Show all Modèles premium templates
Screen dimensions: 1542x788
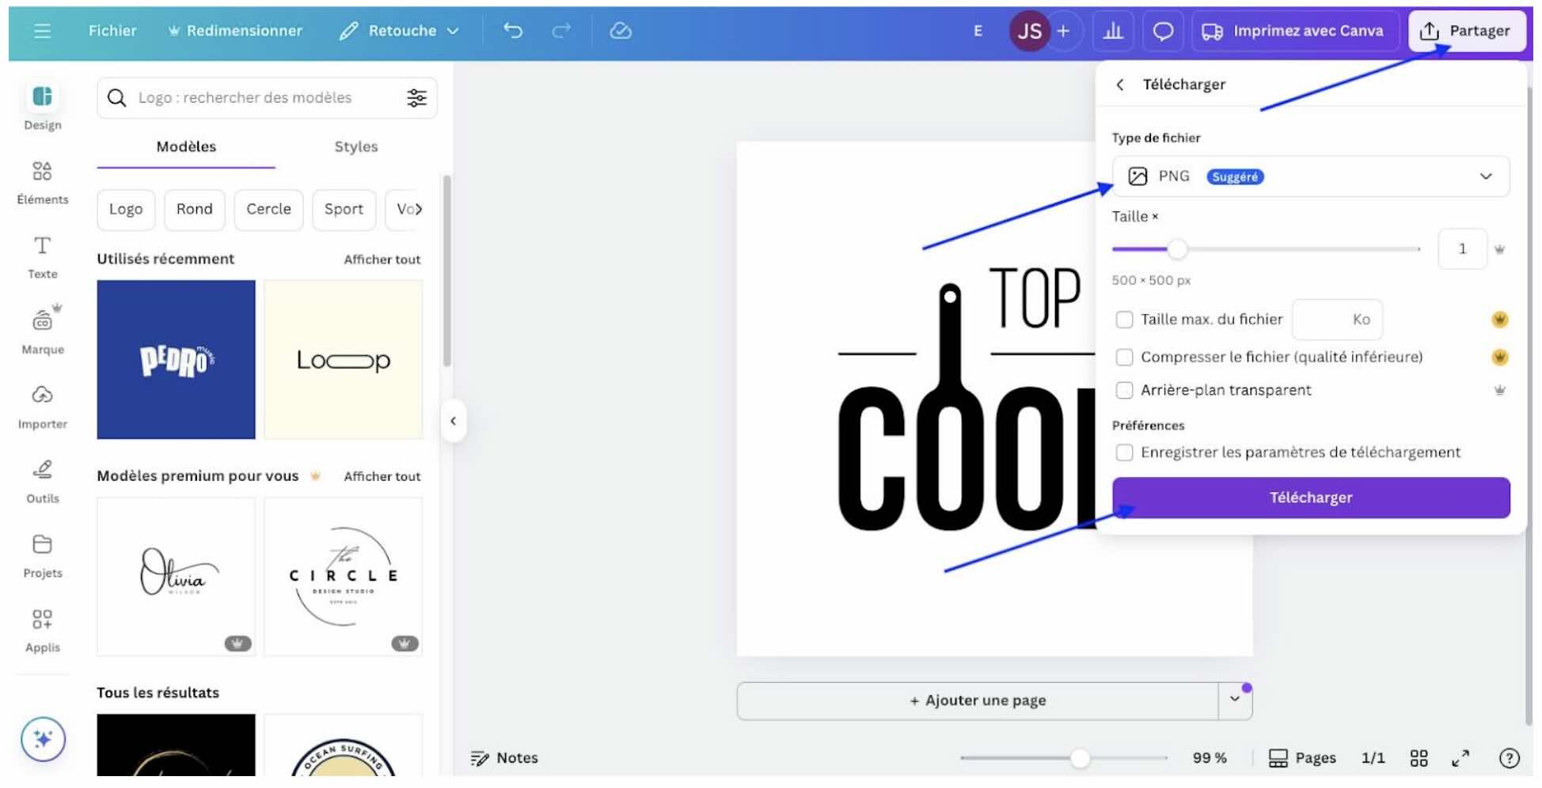(x=382, y=476)
